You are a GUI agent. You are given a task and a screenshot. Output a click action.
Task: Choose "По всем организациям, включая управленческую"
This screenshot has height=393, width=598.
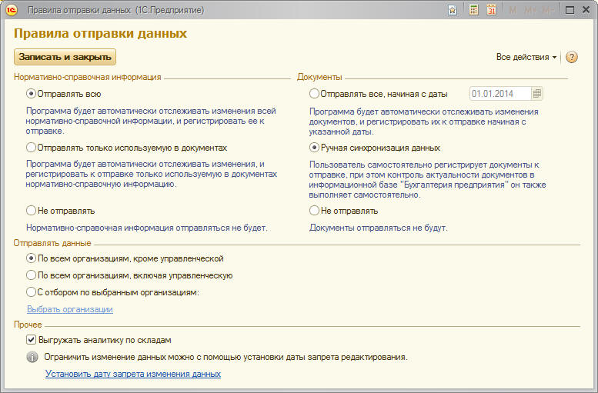tap(32, 275)
